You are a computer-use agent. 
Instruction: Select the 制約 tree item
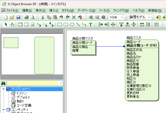point(20,101)
